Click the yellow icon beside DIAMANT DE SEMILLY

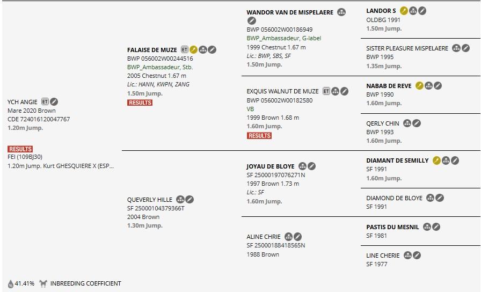point(436,160)
